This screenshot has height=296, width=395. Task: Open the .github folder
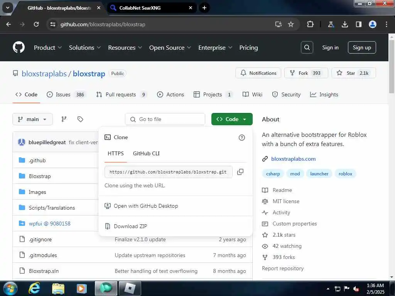tap(37, 160)
